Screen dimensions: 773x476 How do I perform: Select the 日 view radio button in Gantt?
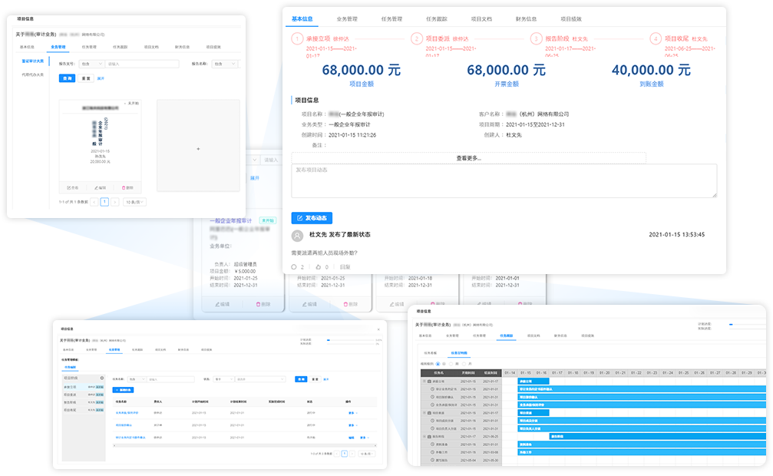[x=436, y=363]
